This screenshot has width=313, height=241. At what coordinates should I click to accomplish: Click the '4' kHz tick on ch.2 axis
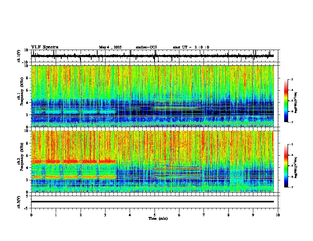click(28, 168)
